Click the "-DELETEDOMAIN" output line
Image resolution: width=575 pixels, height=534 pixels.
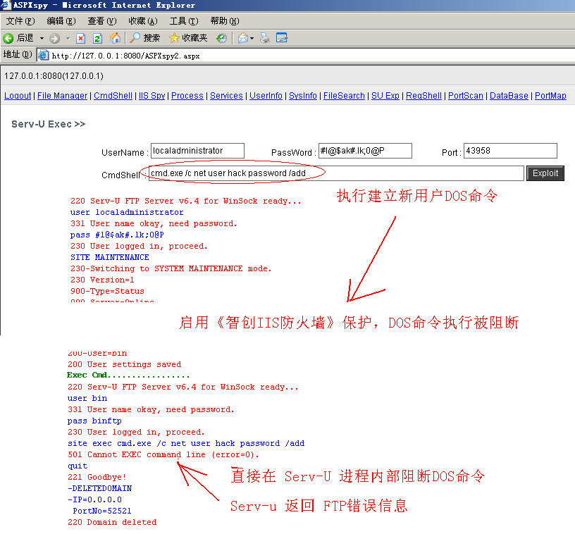[x=100, y=488]
